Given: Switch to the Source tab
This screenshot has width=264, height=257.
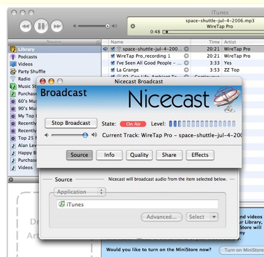Looking at the screenshot, I should point(79,155).
